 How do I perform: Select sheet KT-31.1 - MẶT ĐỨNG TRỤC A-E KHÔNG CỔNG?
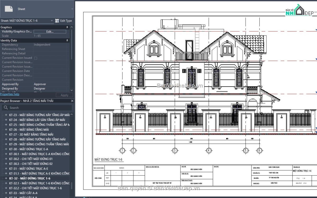click(39, 173)
